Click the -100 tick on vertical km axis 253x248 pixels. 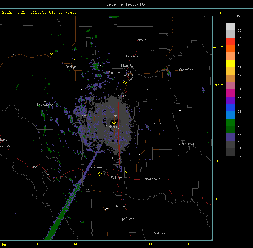click(215, 199)
